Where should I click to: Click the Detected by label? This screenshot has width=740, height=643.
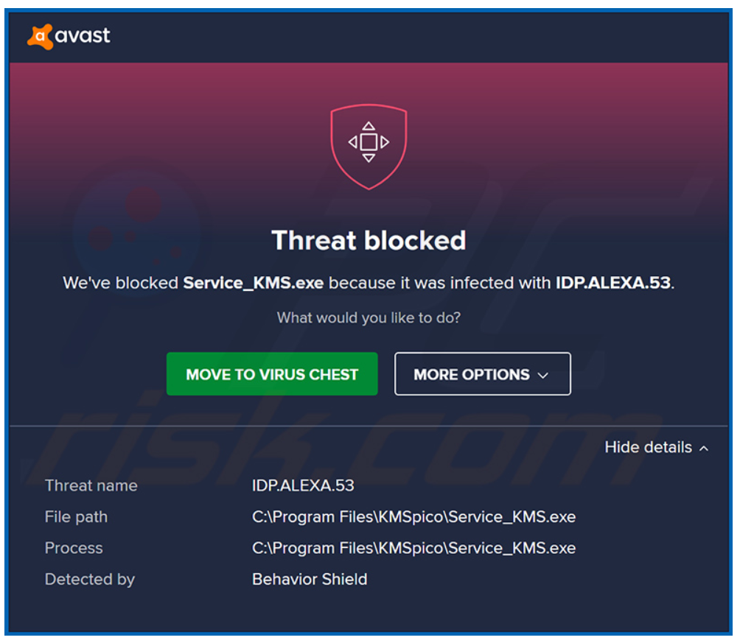point(90,580)
